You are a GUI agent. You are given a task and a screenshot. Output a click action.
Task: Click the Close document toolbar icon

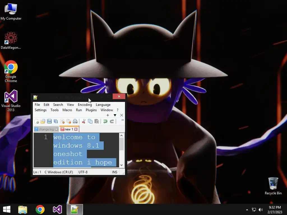click(62, 121)
